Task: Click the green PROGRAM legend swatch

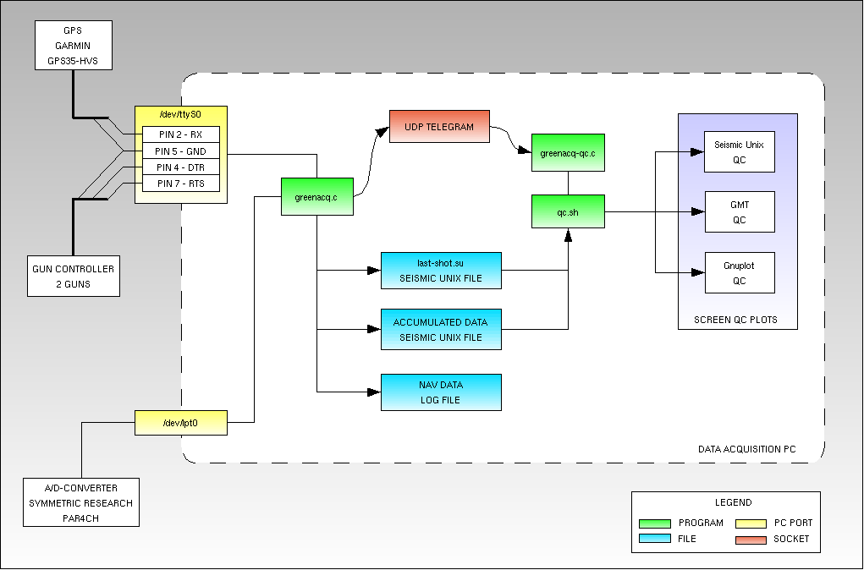Action: coord(654,523)
